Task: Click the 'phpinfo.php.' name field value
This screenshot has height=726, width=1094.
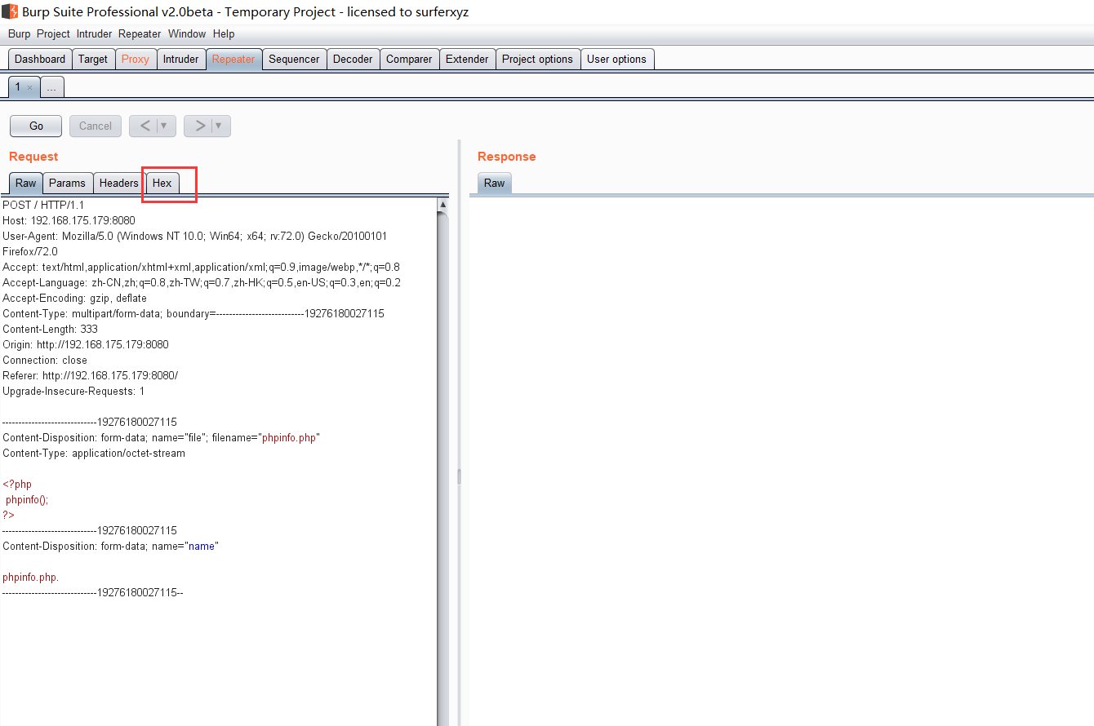Action: click(x=31, y=578)
